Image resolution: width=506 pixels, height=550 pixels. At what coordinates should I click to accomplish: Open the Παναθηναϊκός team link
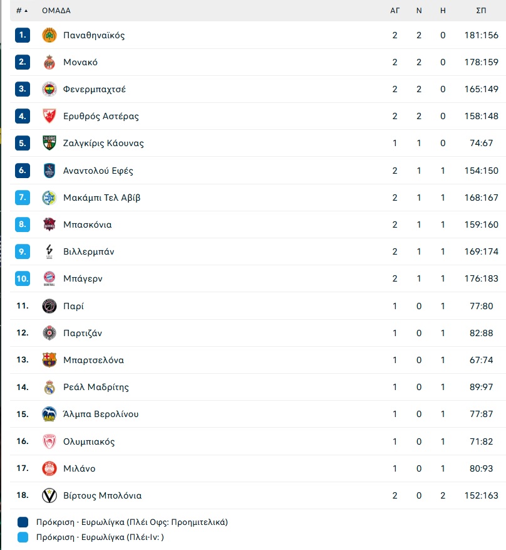click(94, 35)
